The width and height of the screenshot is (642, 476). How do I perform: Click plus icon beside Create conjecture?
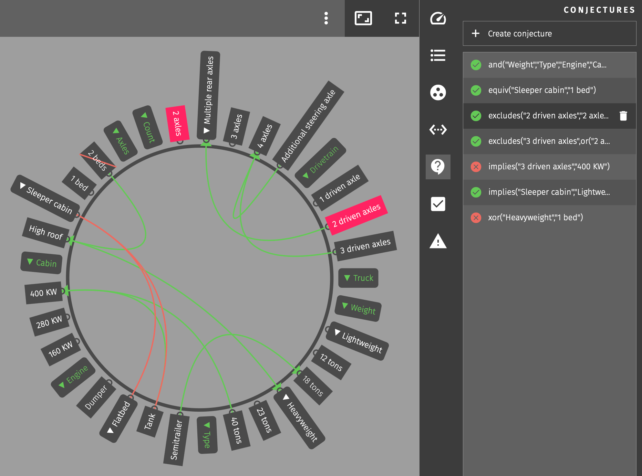[475, 33]
